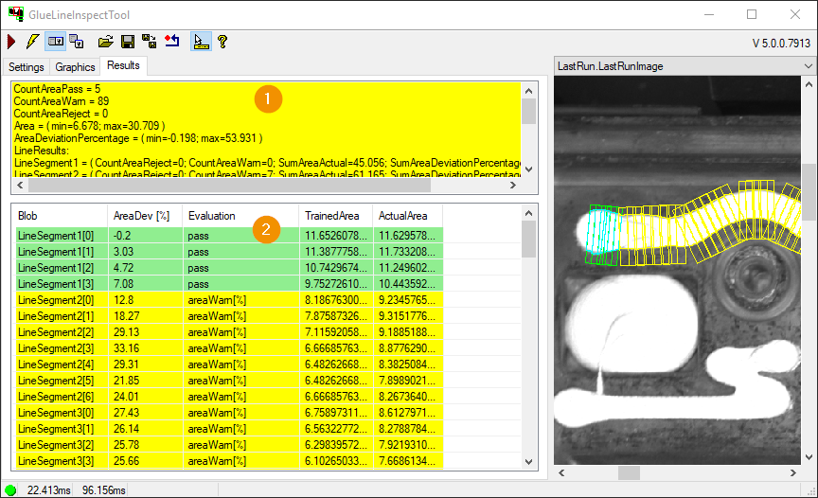818x498 pixels.
Task: Sort by the ActualArea column header
Action: coord(407,216)
